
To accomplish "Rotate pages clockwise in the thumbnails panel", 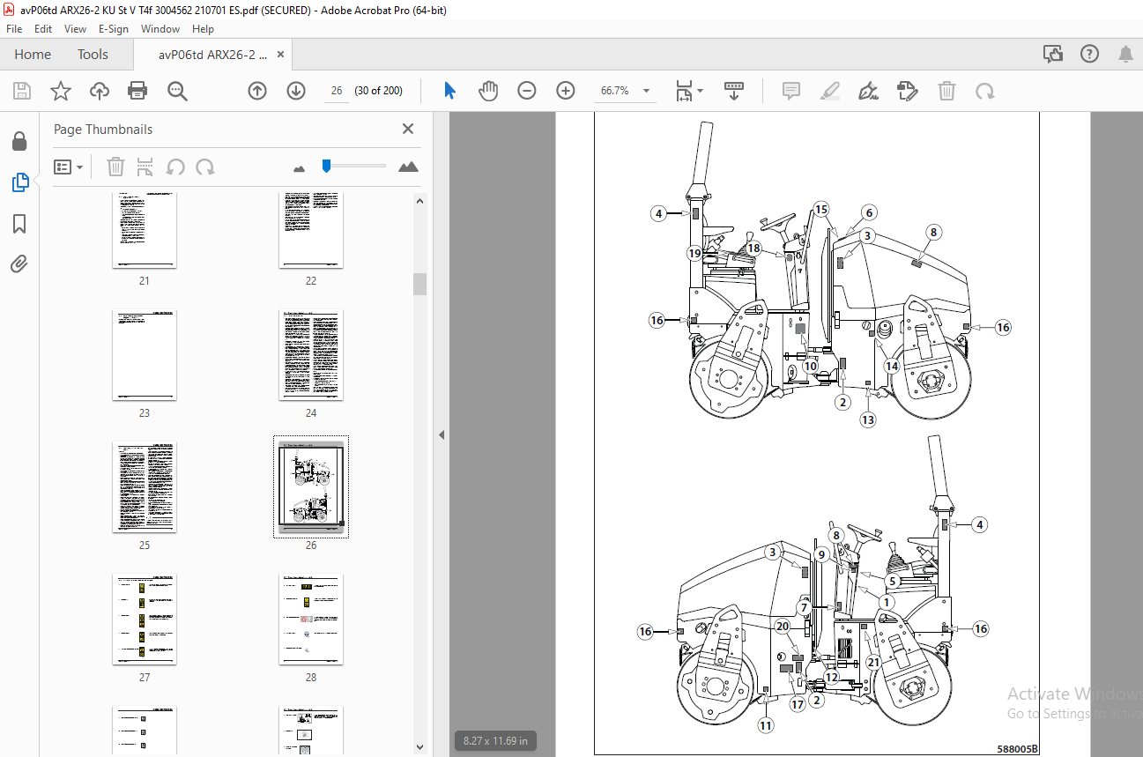I will pos(205,167).
